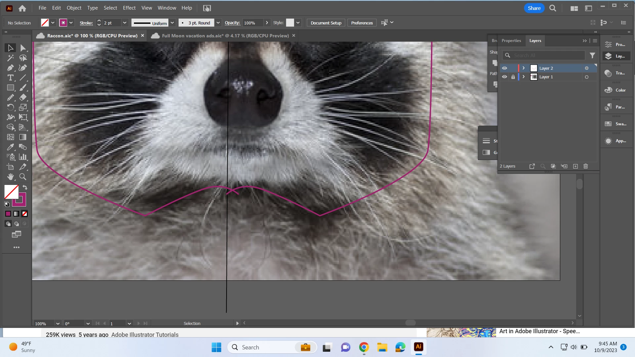Viewport: 635px width, 357px height.
Task: Click the magenta stroke color swatch
Action: 63,23
